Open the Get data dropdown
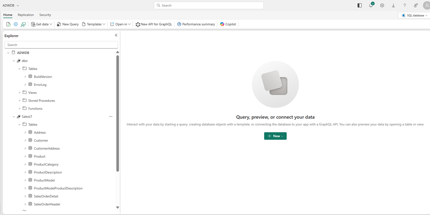Screen dimensions: 430x215 coord(42,24)
